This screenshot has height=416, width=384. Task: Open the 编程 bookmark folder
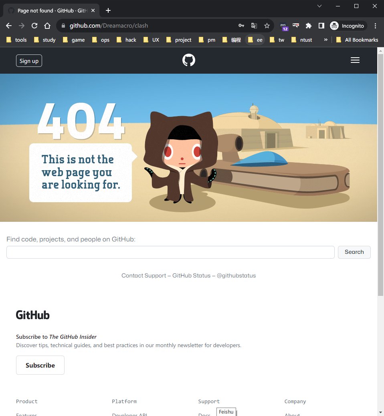232,40
